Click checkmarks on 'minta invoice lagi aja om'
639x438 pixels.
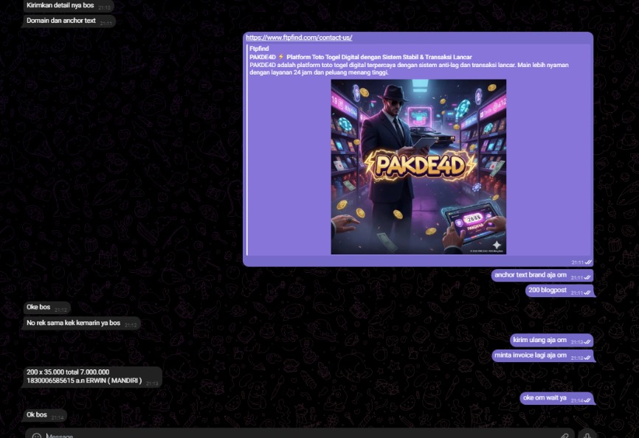coord(587,358)
